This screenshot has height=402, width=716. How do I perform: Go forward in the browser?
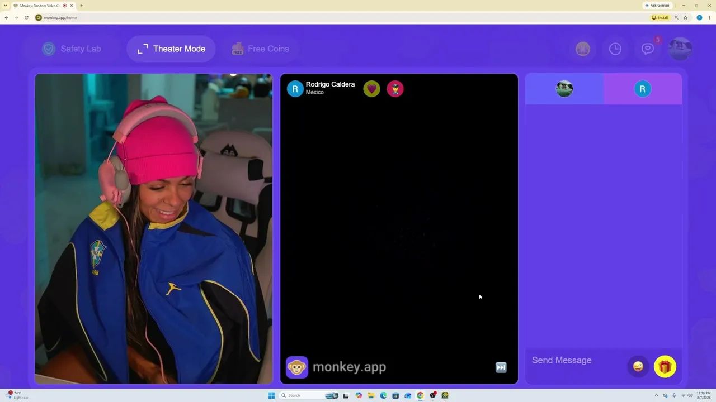[x=16, y=17]
